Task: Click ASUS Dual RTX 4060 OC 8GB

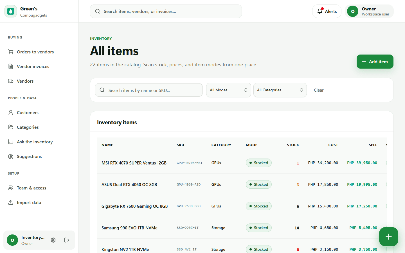Action: point(129,184)
